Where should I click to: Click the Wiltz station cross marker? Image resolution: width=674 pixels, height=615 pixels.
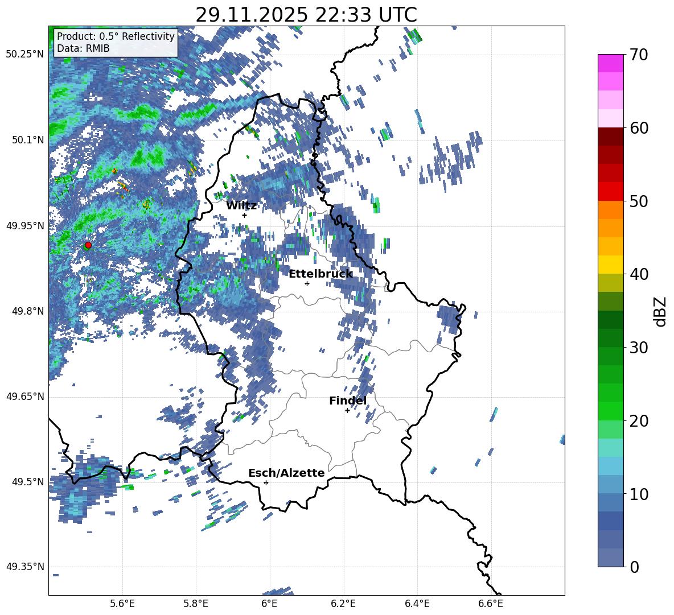click(245, 215)
